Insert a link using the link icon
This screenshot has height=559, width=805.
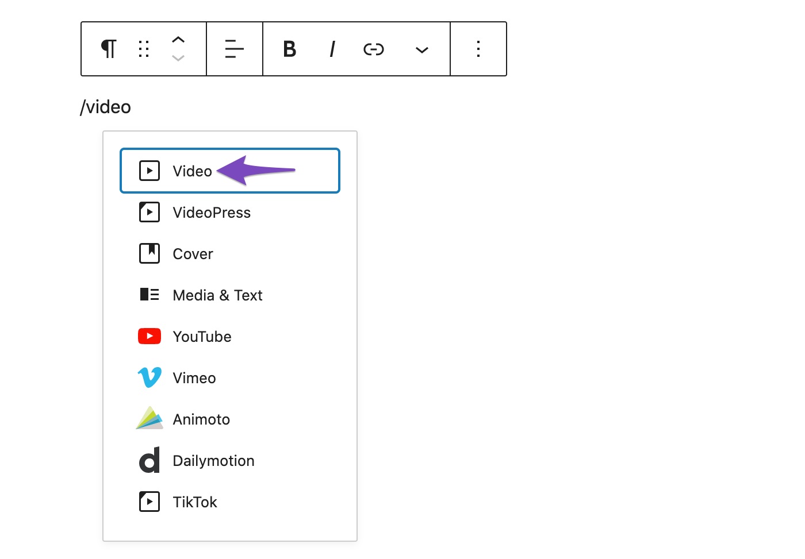tap(374, 49)
